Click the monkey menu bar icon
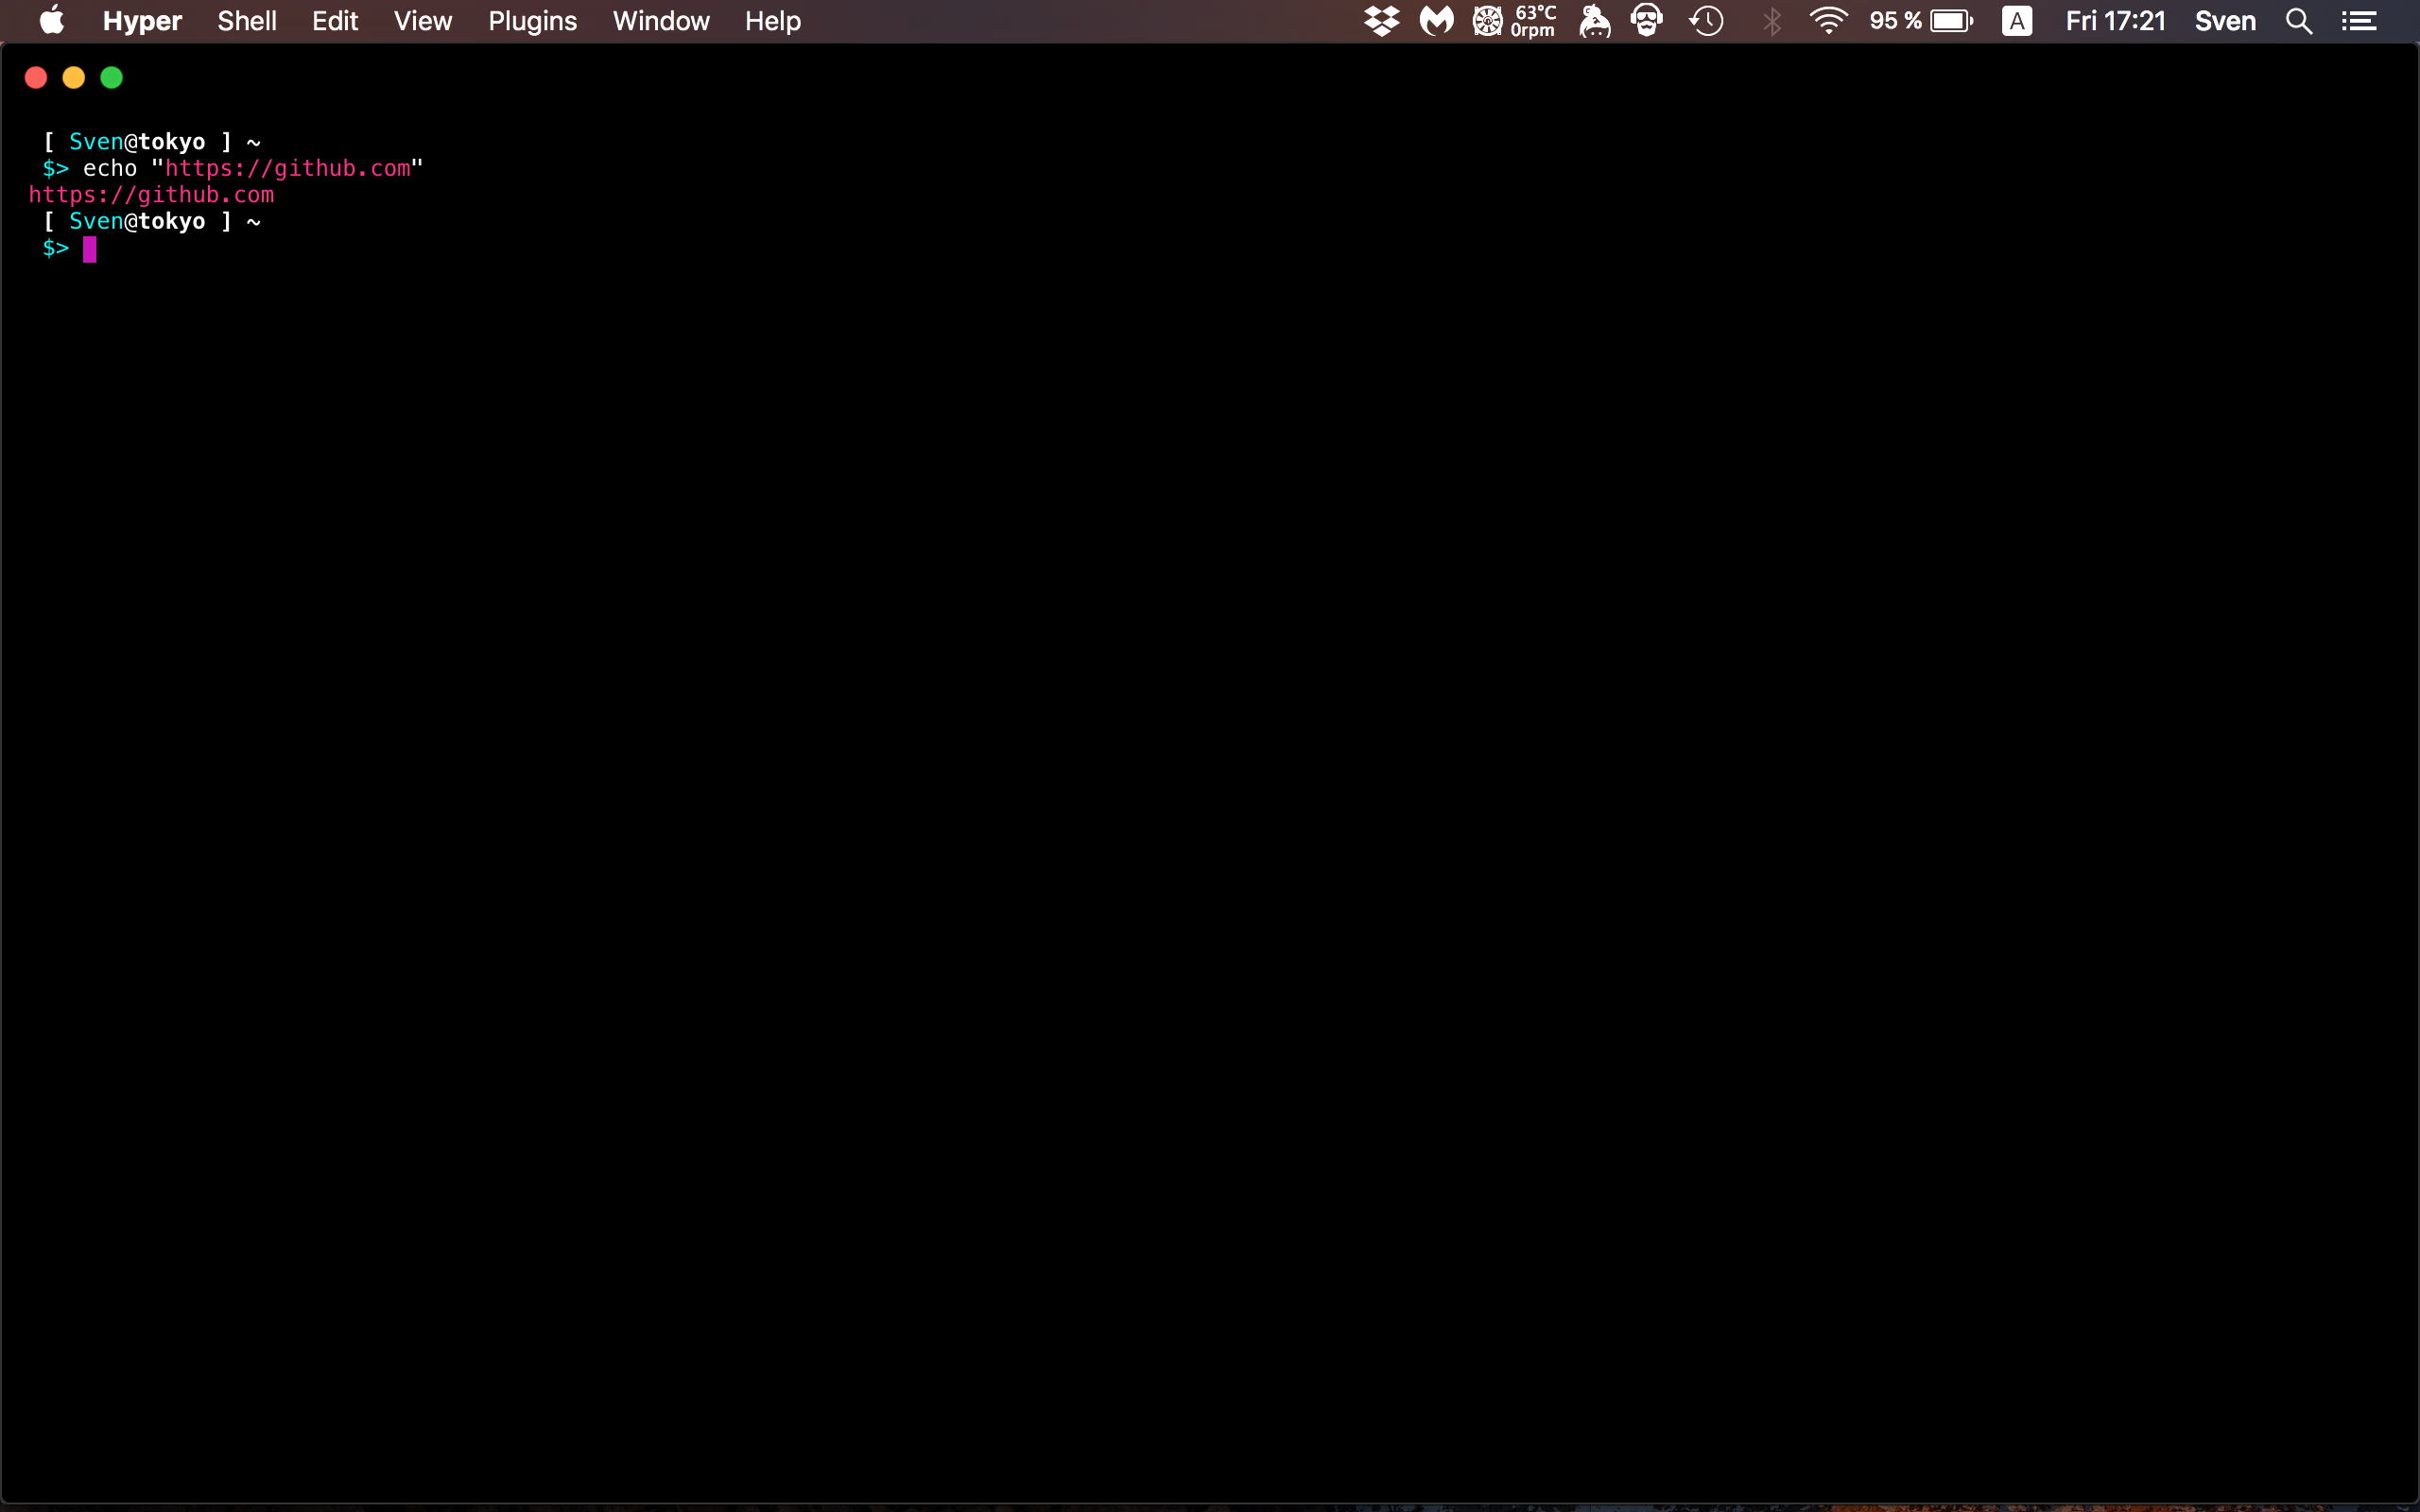The image size is (2420, 1512). click(1595, 20)
